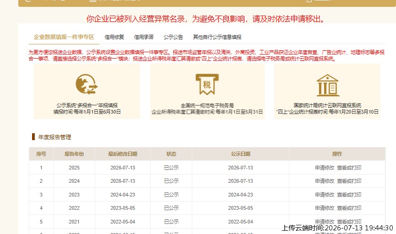396x234 pixels.
Task: Select report year cell 2022
Action: [x=74, y=208]
